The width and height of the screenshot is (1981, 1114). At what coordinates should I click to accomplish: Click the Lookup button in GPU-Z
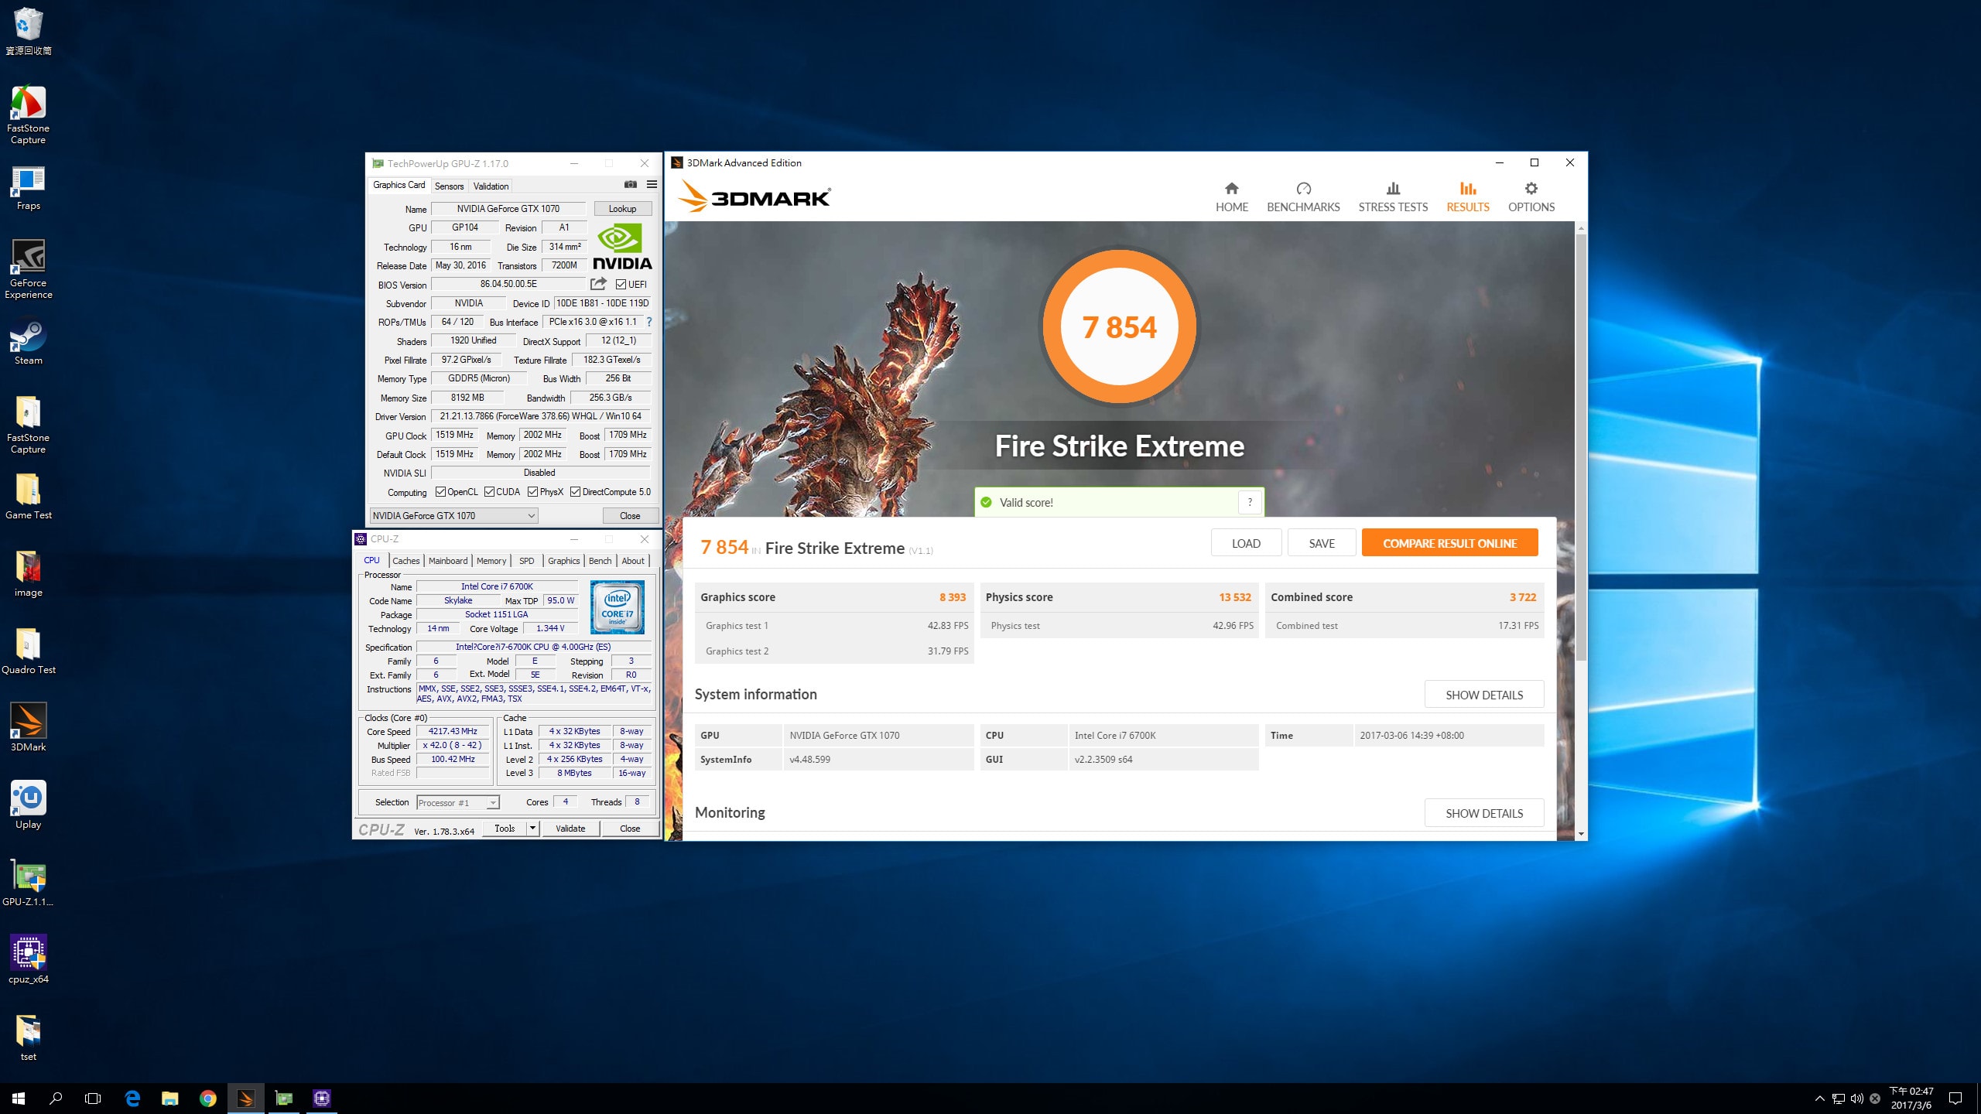click(x=622, y=209)
